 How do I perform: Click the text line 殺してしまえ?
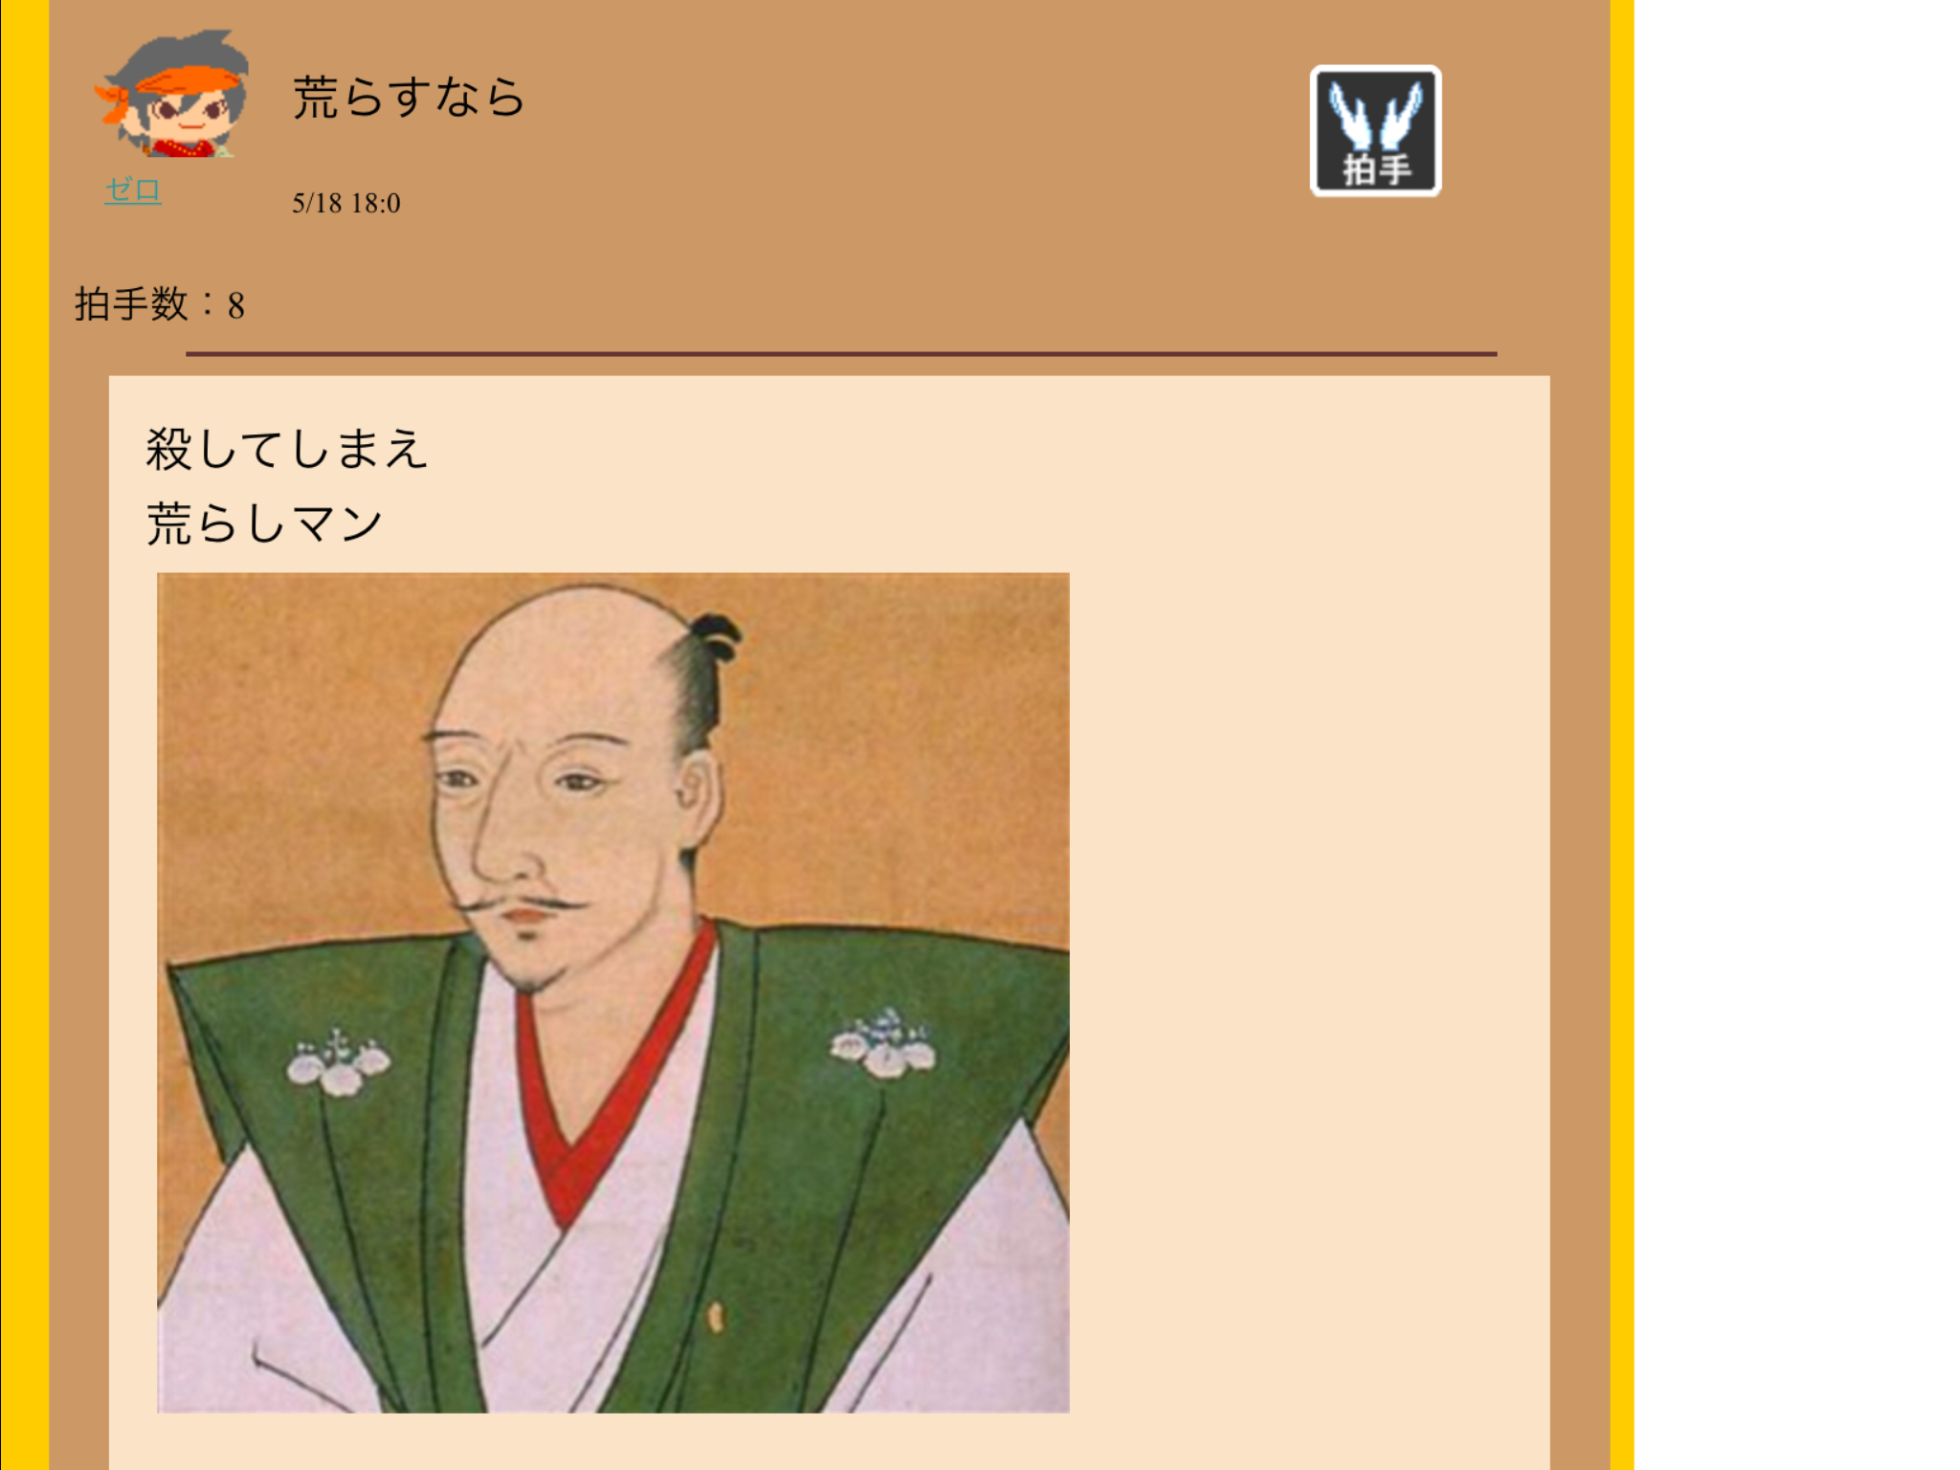pos(286,449)
